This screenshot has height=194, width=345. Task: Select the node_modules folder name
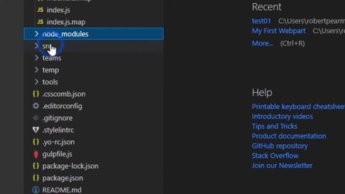[x=65, y=34]
